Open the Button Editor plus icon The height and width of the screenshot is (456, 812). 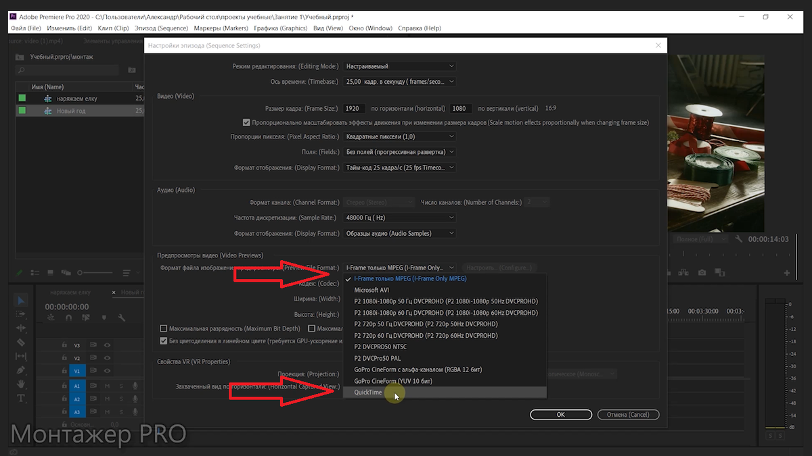(787, 273)
